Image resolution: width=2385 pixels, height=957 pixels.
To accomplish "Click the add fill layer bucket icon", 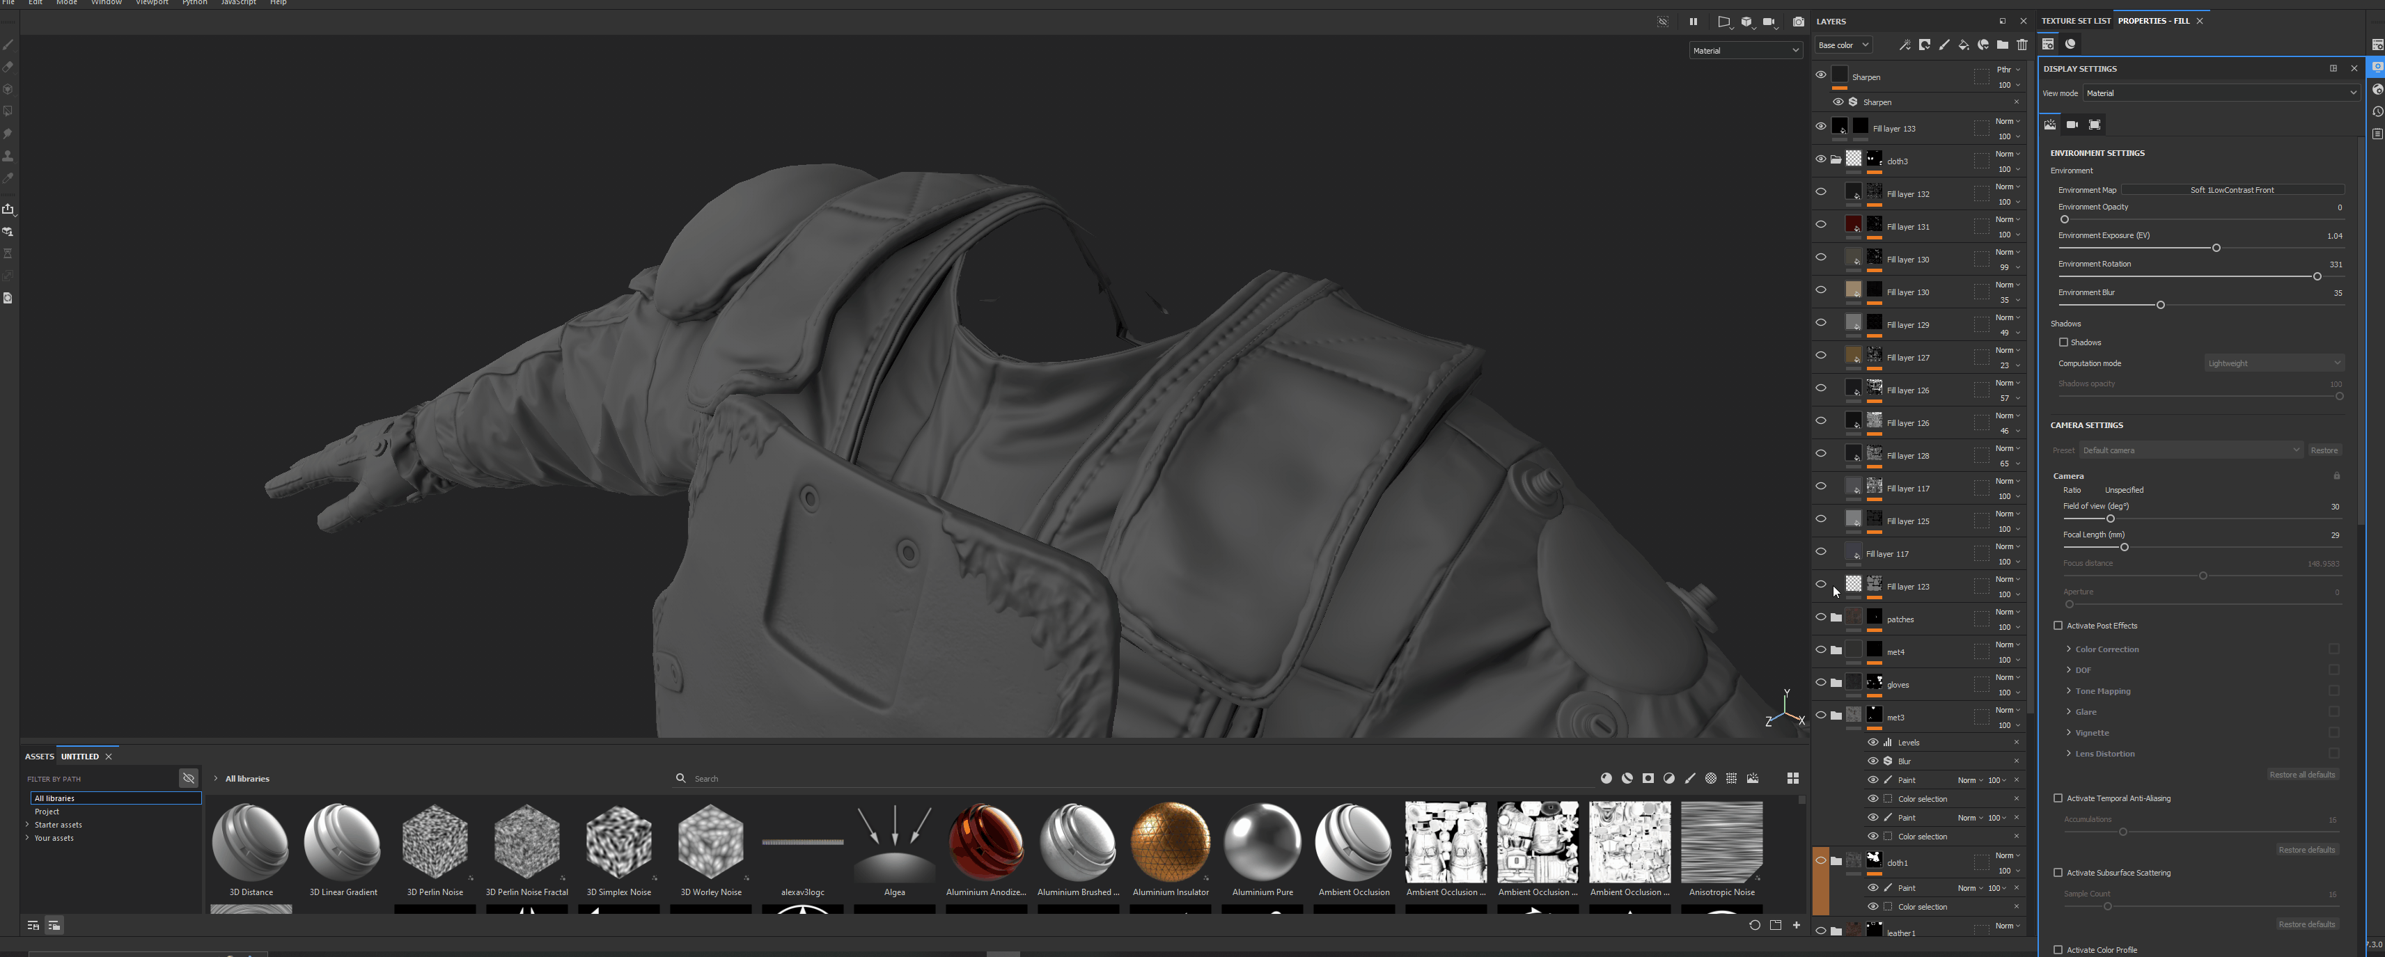I will point(1964,45).
